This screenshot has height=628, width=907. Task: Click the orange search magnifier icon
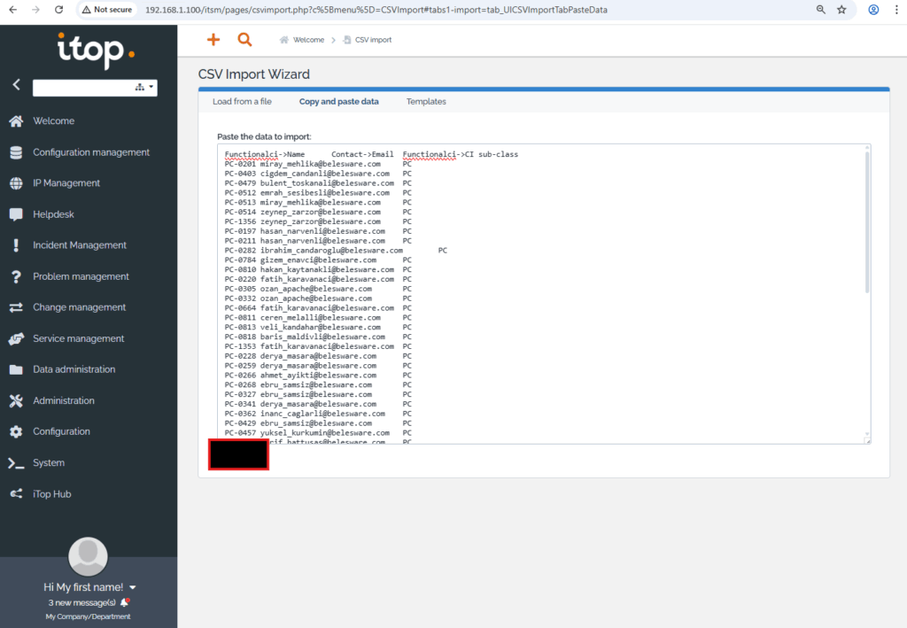click(244, 40)
